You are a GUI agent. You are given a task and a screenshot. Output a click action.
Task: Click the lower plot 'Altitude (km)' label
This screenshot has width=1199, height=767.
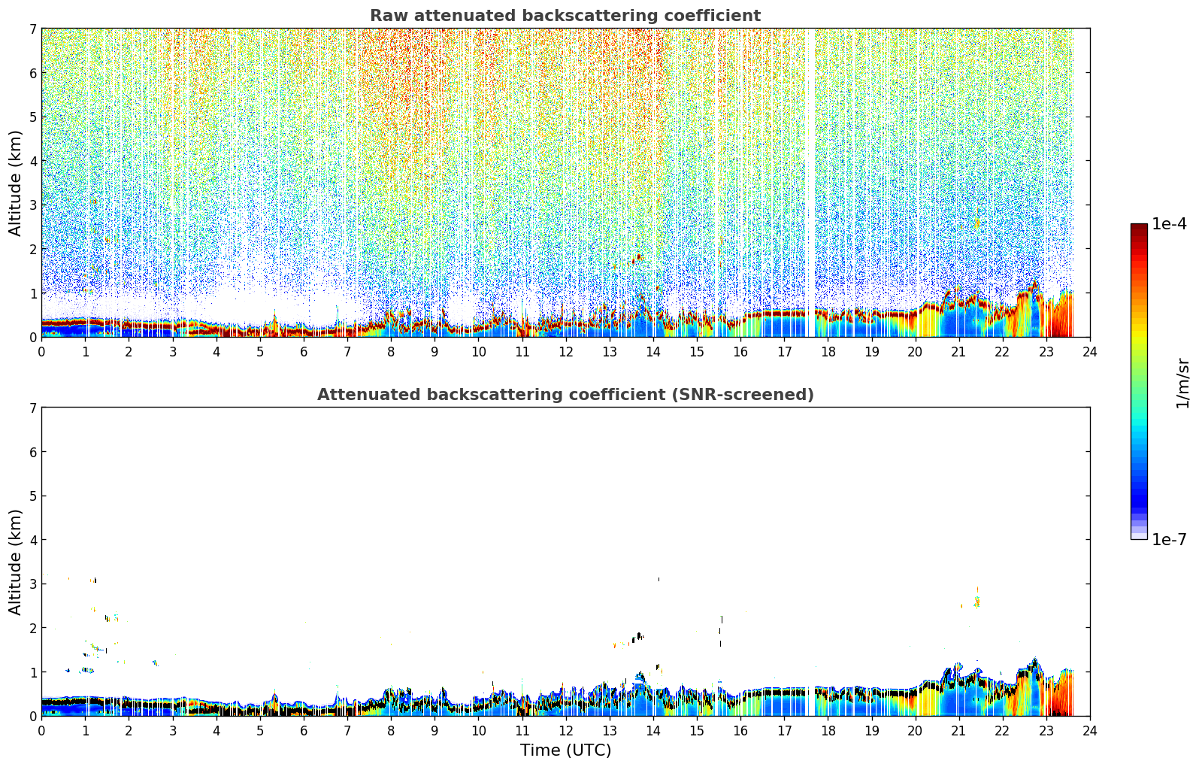(16, 562)
